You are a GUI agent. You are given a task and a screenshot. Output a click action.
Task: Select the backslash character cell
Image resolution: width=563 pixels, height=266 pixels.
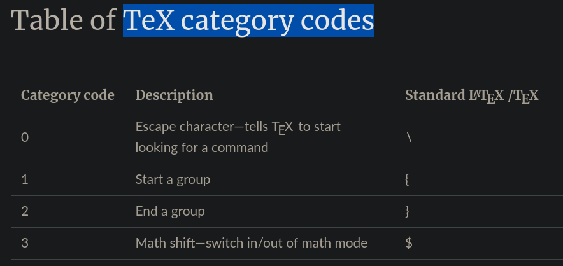[x=408, y=137]
